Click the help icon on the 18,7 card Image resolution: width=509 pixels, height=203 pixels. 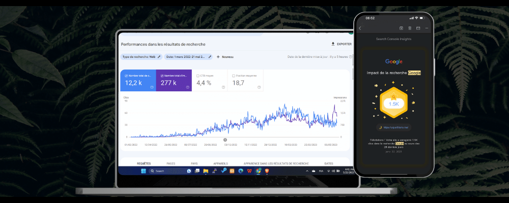click(x=259, y=87)
